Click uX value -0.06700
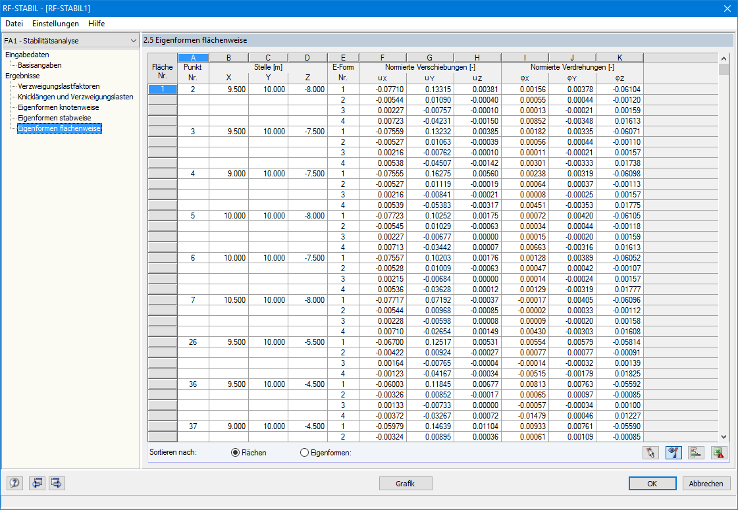 point(382,342)
